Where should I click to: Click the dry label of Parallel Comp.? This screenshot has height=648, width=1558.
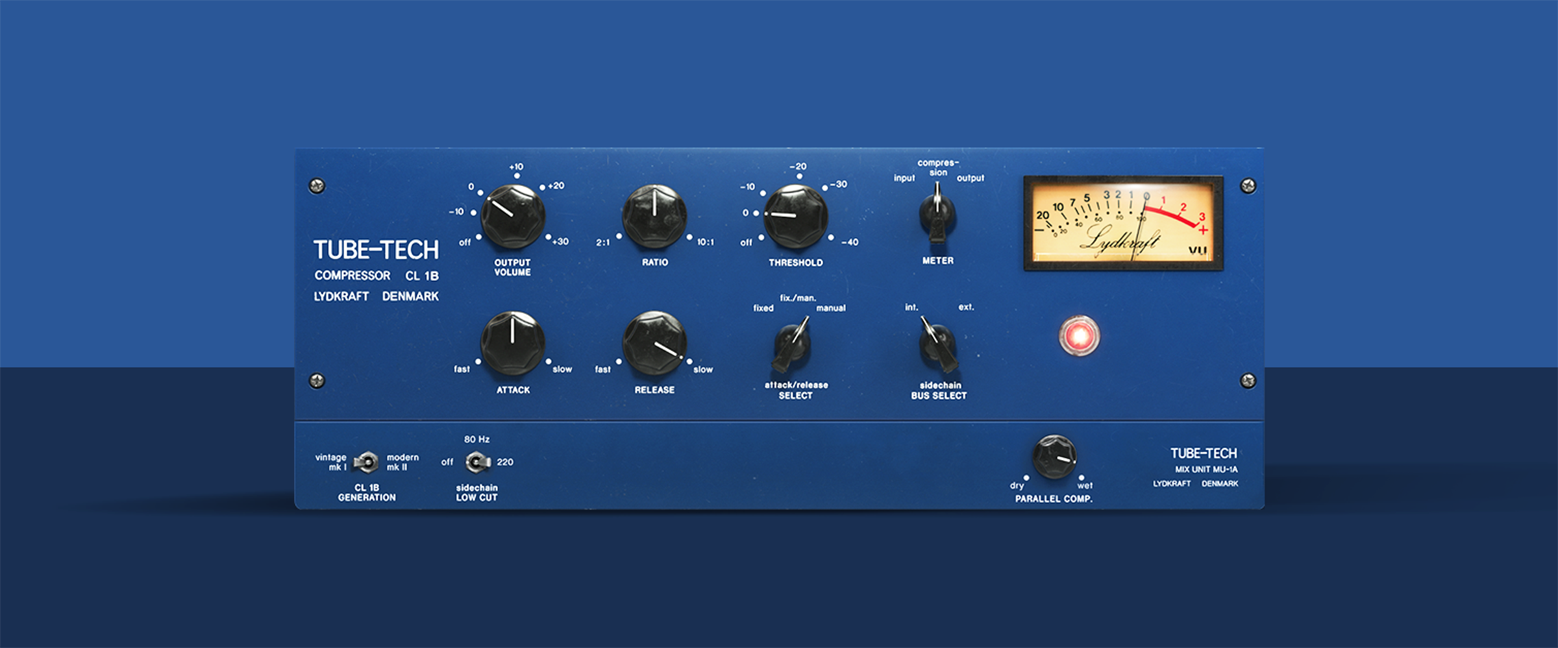1017,486
